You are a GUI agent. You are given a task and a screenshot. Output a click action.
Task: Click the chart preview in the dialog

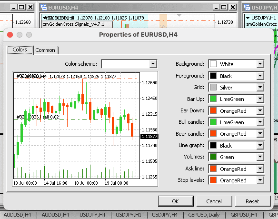(x=85, y=129)
